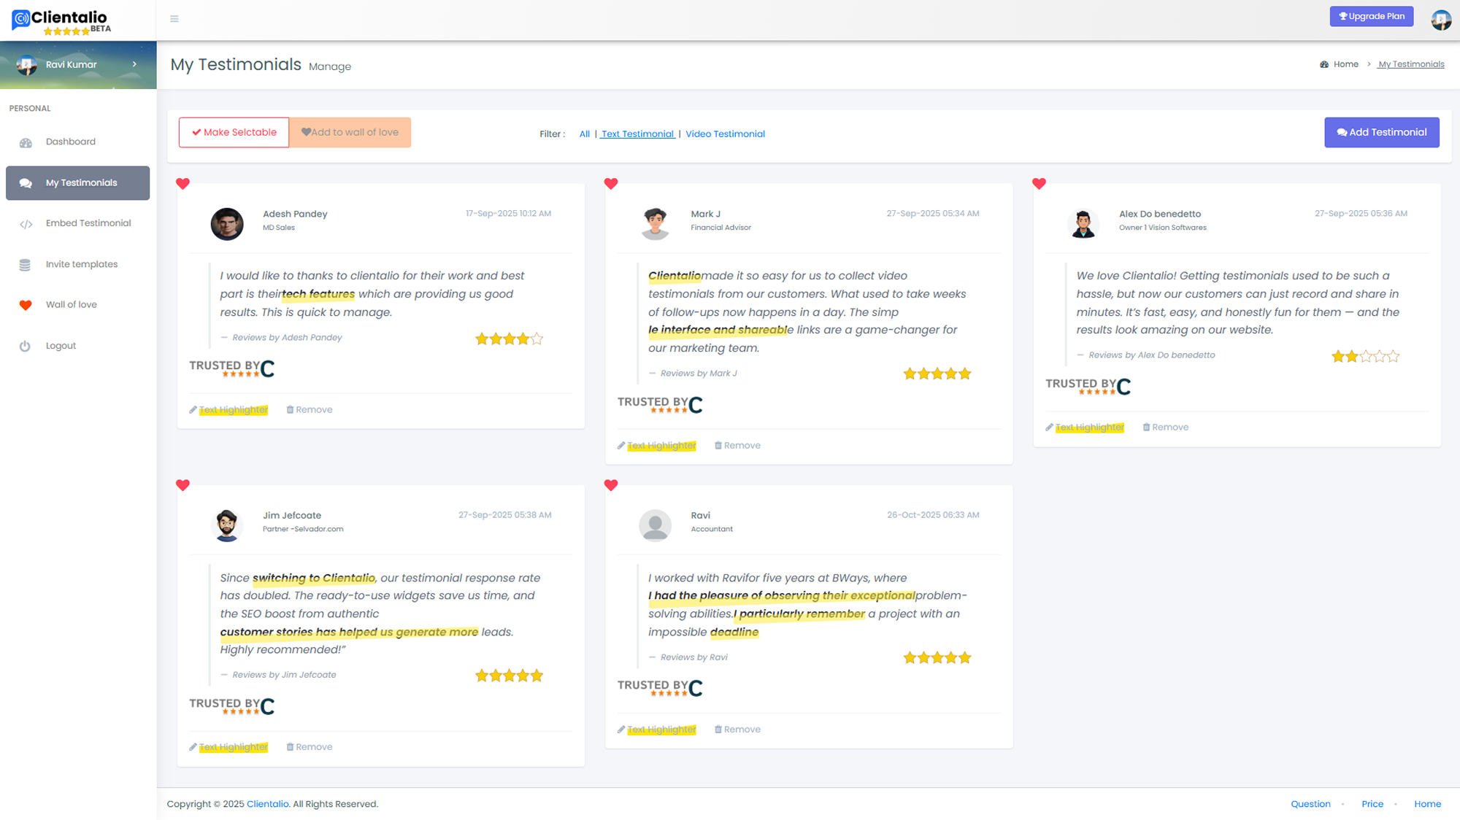Toggle heart on Mark J testimonial
The width and height of the screenshot is (1460, 820).
[x=611, y=184]
